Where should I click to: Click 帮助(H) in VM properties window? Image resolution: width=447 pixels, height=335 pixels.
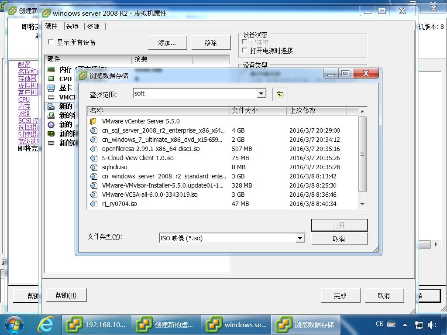66,295
